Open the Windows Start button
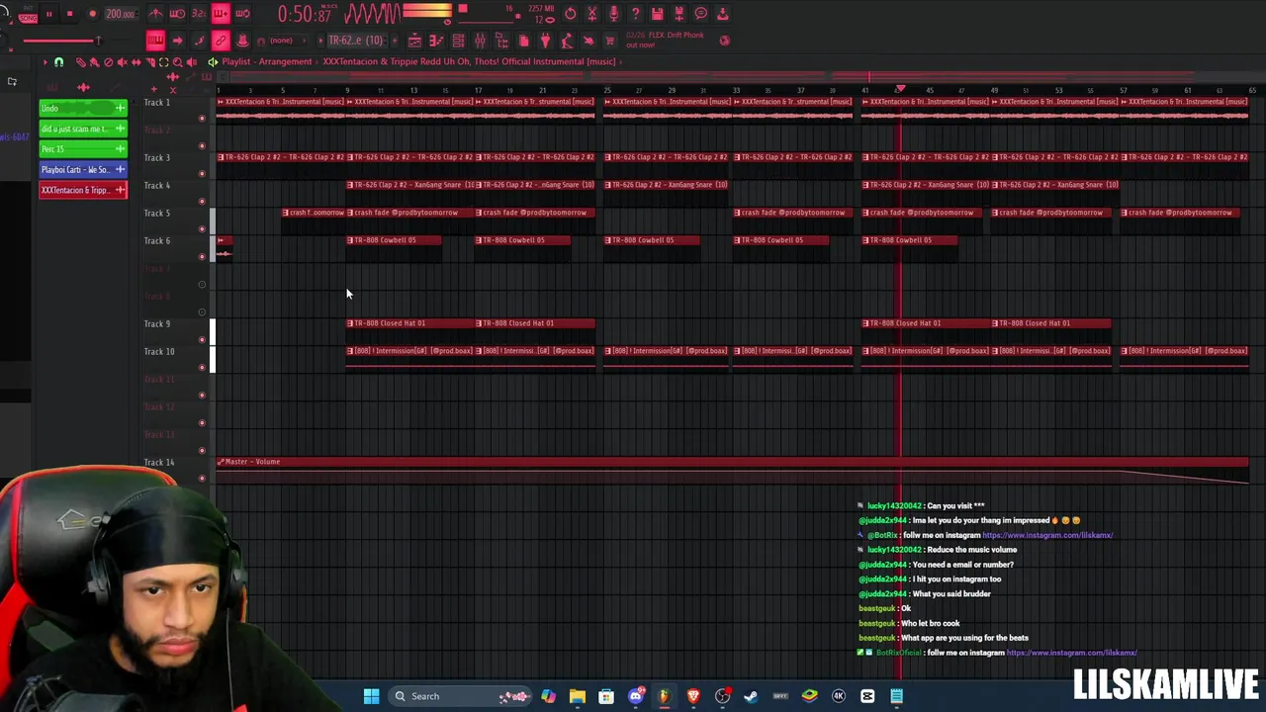 click(x=371, y=696)
